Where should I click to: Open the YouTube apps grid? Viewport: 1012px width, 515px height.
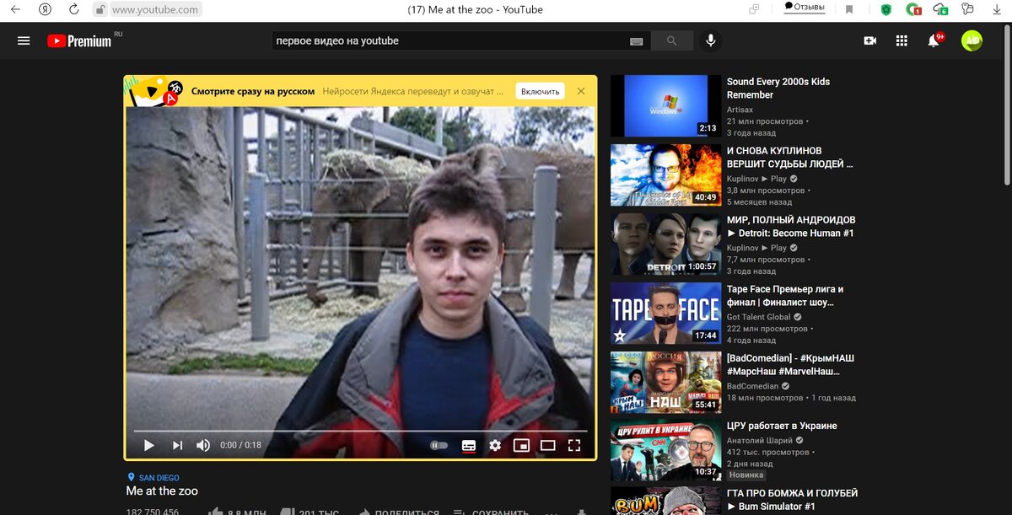(x=902, y=40)
